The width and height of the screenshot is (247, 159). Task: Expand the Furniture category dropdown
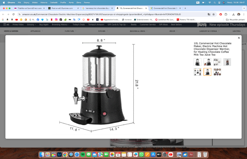coord(70,31)
